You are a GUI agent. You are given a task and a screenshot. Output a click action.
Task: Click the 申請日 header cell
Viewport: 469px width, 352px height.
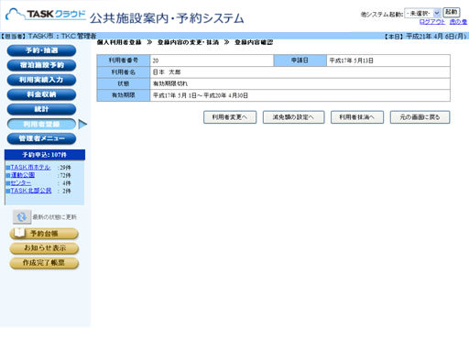pyautogui.click(x=300, y=60)
